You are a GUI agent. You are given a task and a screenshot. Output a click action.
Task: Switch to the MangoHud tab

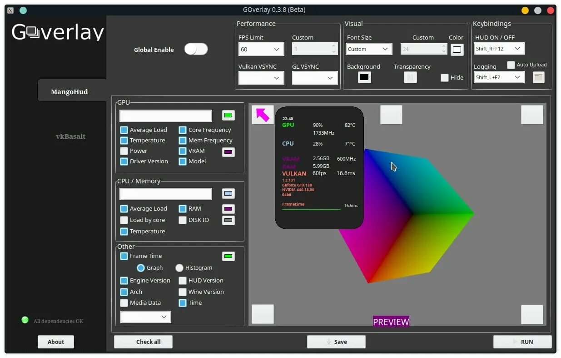click(71, 91)
